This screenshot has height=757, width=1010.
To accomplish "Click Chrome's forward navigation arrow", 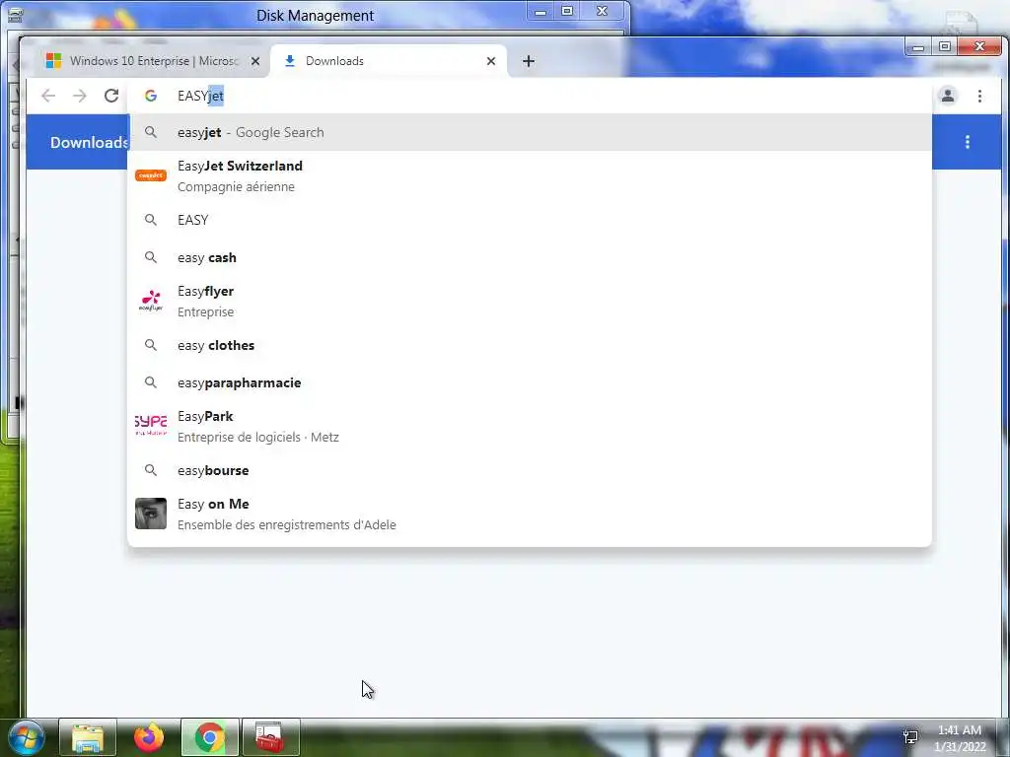I will 79,96.
